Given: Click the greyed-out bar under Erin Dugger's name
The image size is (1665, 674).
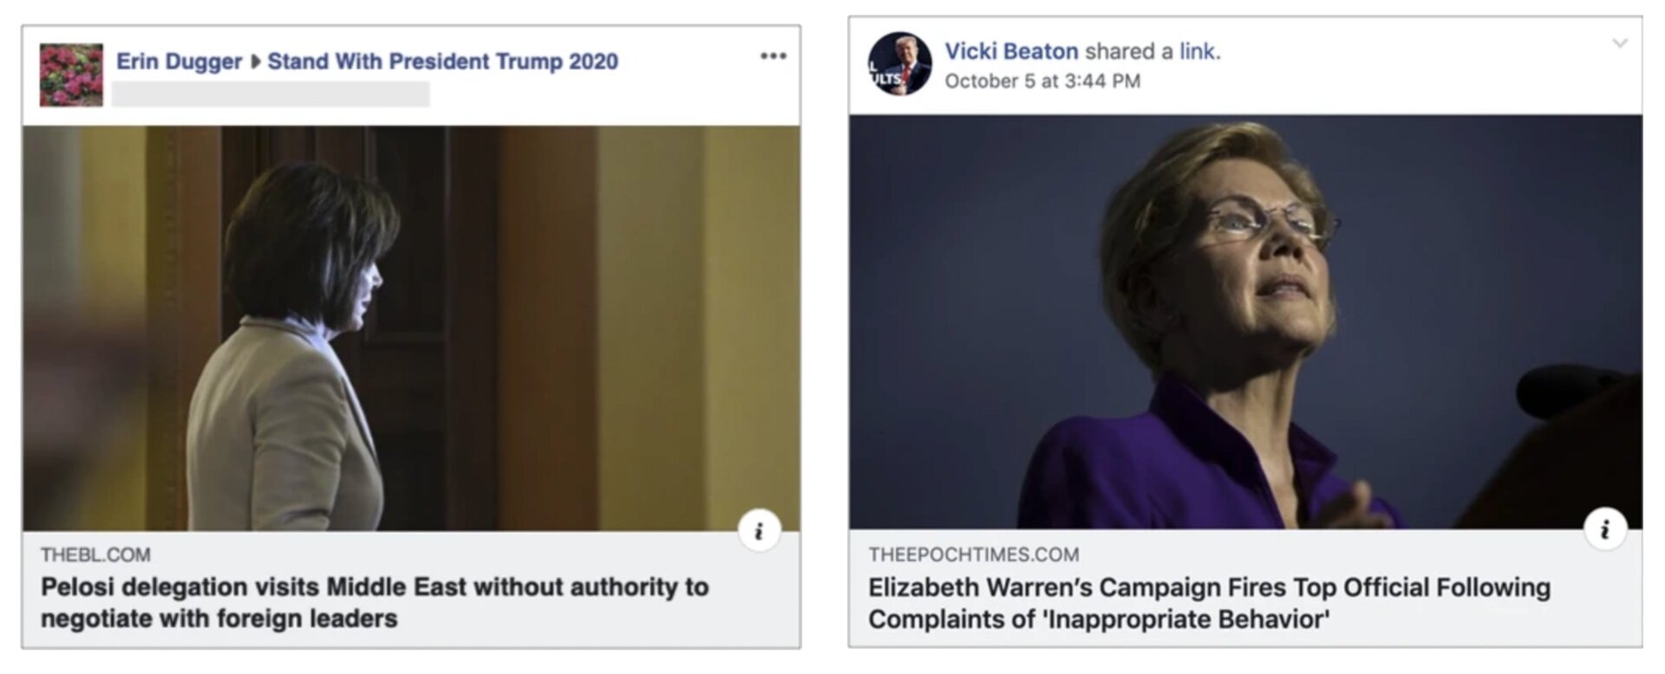Looking at the screenshot, I should pyautogui.click(x=271, y=94).
